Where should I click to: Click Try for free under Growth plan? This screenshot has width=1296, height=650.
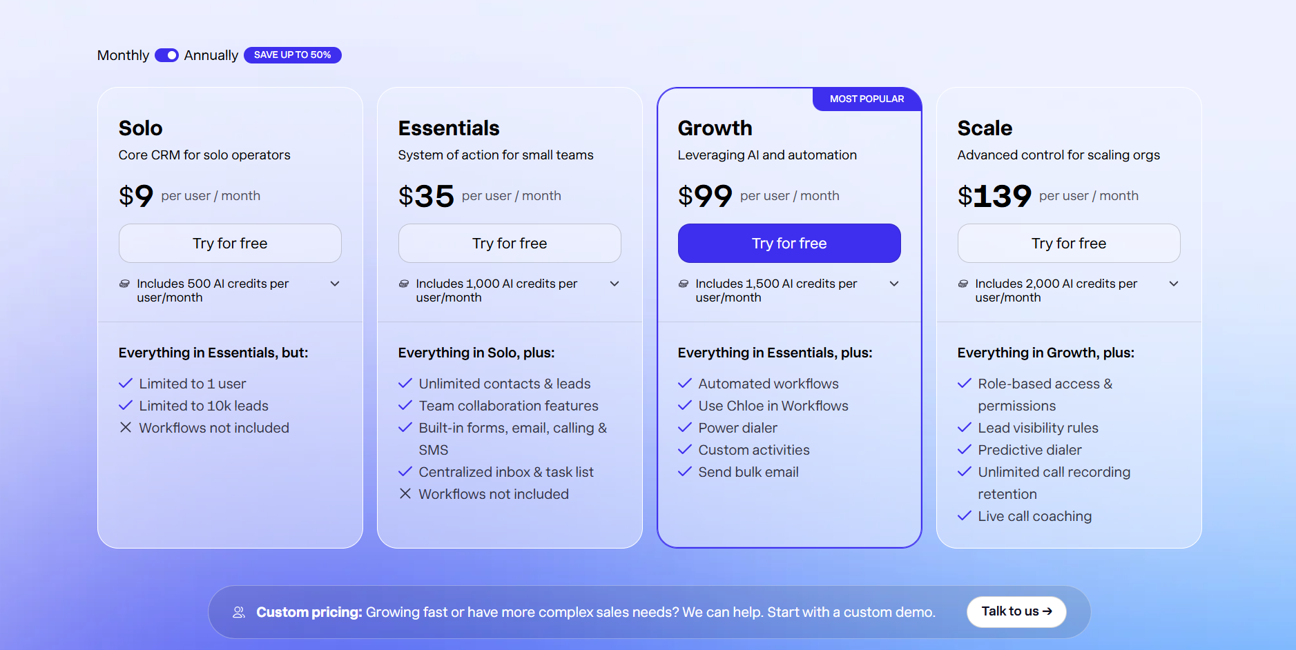pos(789,243)
